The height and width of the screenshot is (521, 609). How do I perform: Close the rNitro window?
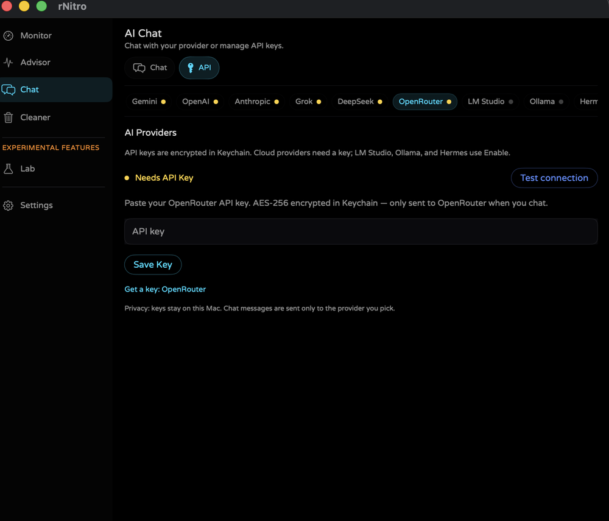[7, 6]
